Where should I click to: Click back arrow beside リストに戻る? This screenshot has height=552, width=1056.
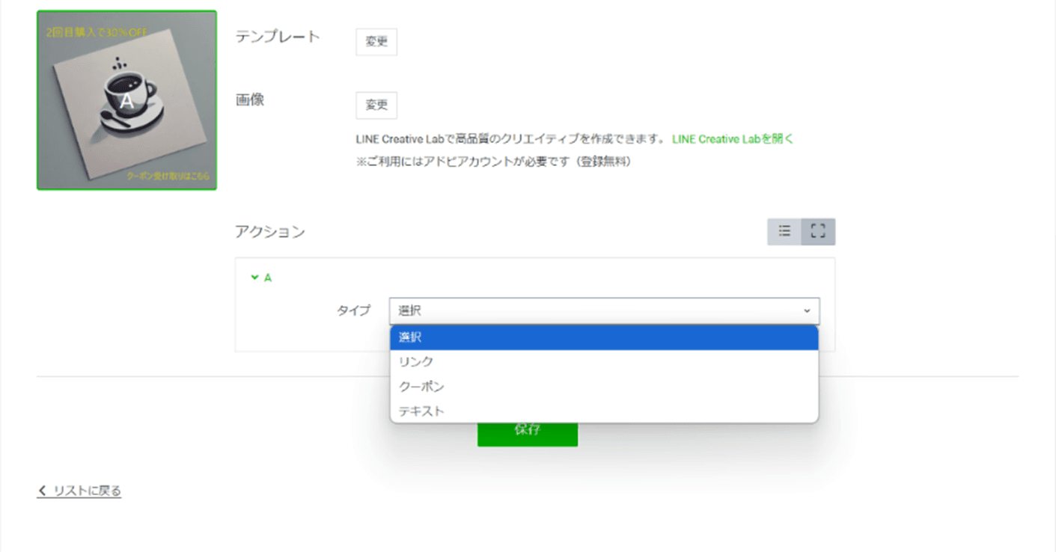tap(42, 491)
